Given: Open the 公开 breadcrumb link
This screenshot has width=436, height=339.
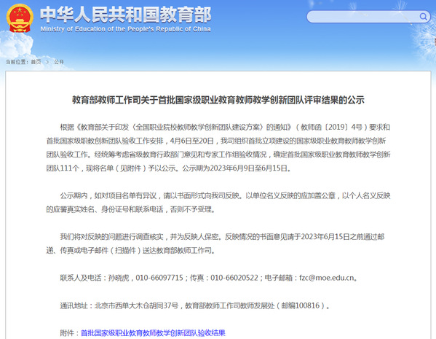Looking at the screenshot, I should point(59,62).
